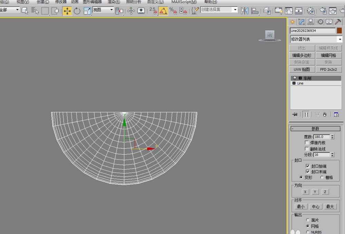
Task: Toggle the 翻转法线 checkbox
Action: point(307,149)
